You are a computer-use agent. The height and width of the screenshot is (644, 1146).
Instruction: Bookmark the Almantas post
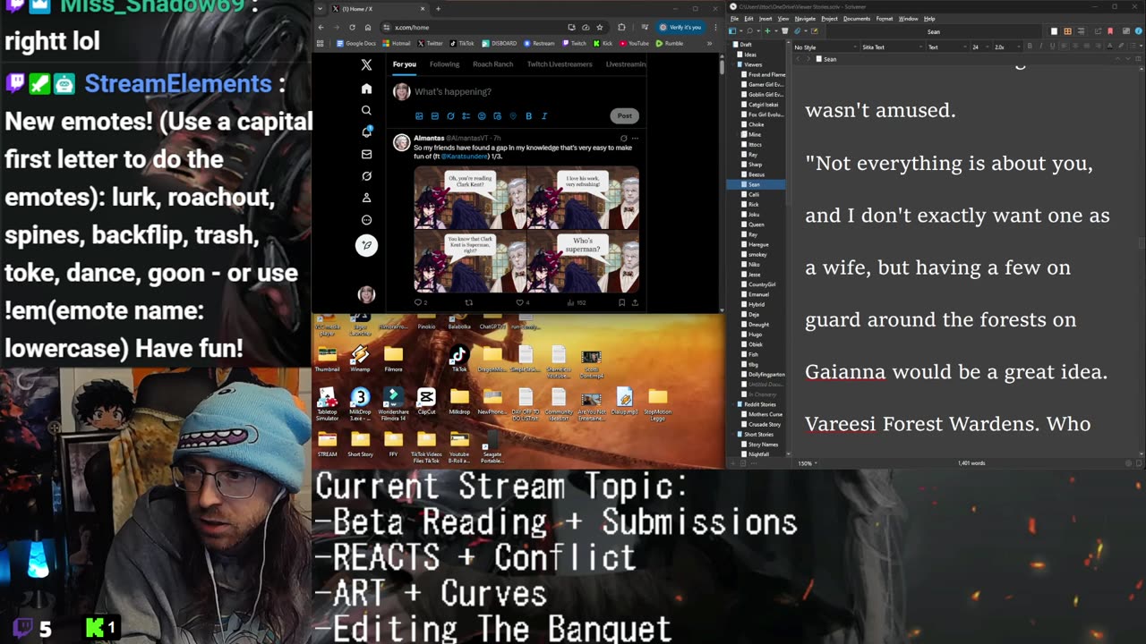click(621, 302)
